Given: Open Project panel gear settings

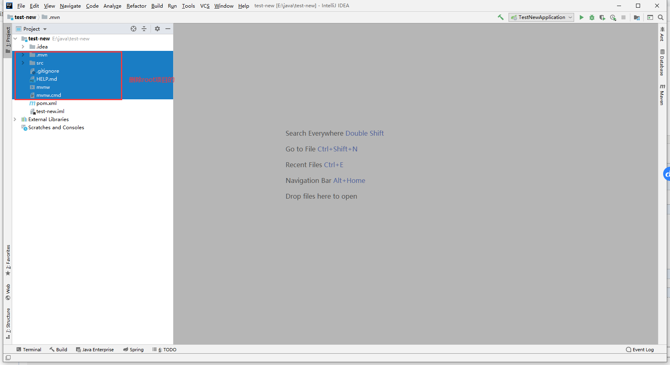Looking at the screenshot, I should [x=157, y=29].
